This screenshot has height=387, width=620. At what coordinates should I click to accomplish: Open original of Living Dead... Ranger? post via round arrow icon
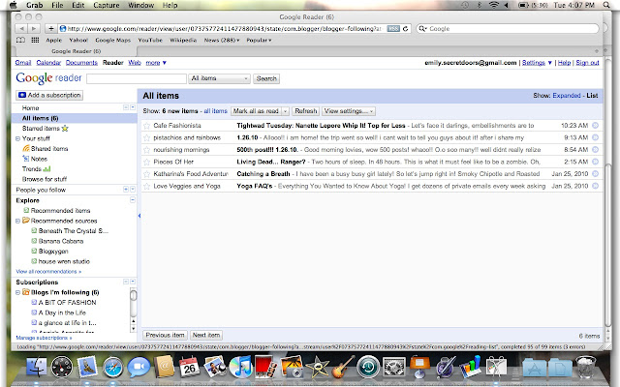tap(595, 162)
